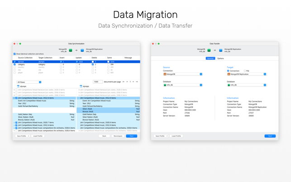The height and width of the screenshot is (182, 291).
Task: Uncheck the category source collection row
Action: [x=15, y=65]
